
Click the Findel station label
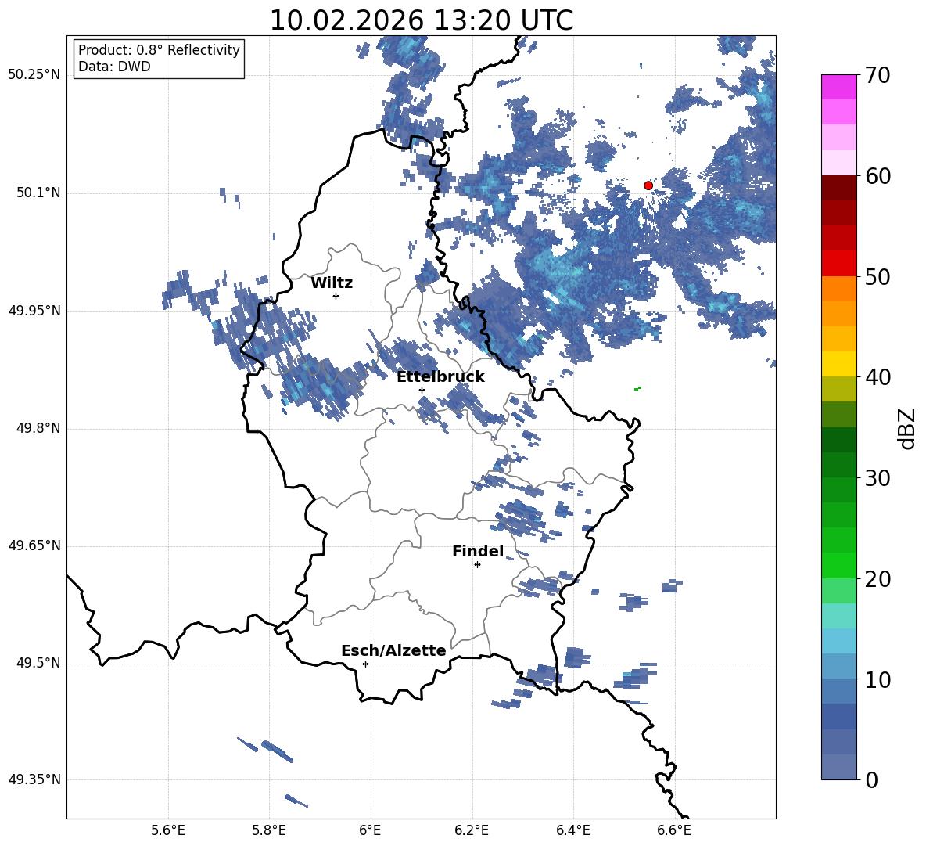(x=478, y=551)
